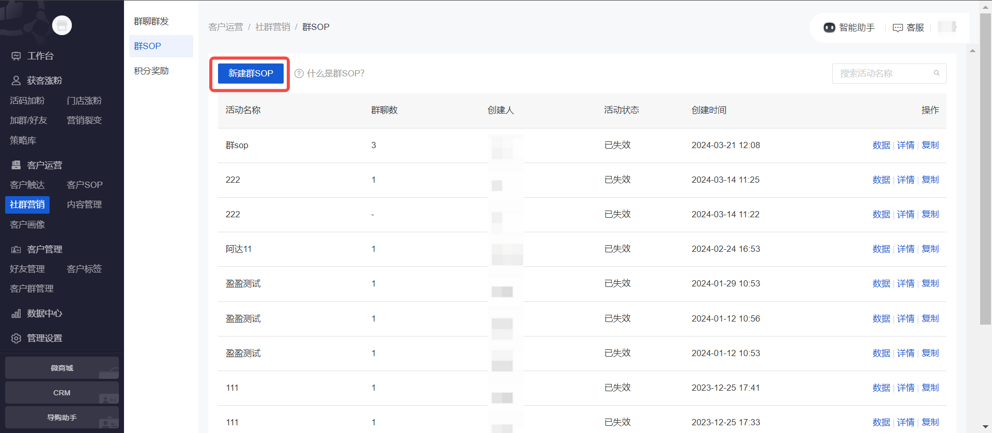
Task: Click 客户运营 breadcrumb link
Action: click(x=226, y=27)
